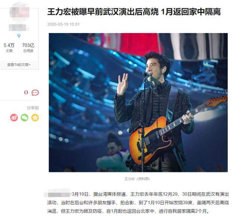Click the photo caption 王力宏（资料图）
Screen dimensions: 241x216
point(137,179)
